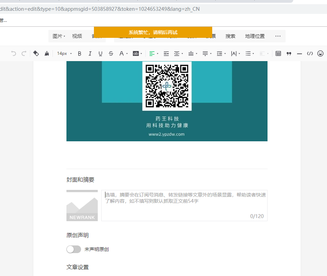Click the 视频 insert option
The width and height of the screenshot is (327, 276).
click(77, 36)
